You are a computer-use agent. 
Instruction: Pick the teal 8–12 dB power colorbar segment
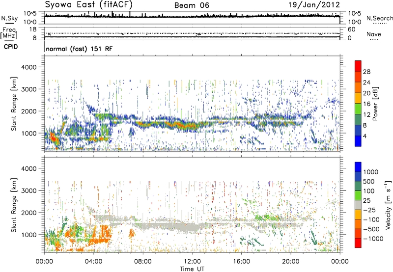tap(358, 120)
